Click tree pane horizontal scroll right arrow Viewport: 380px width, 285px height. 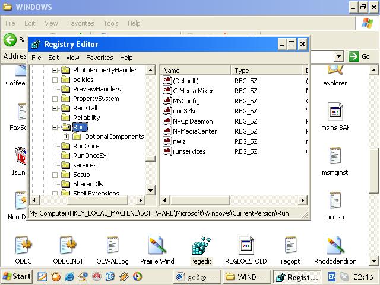tap(140, 201)
